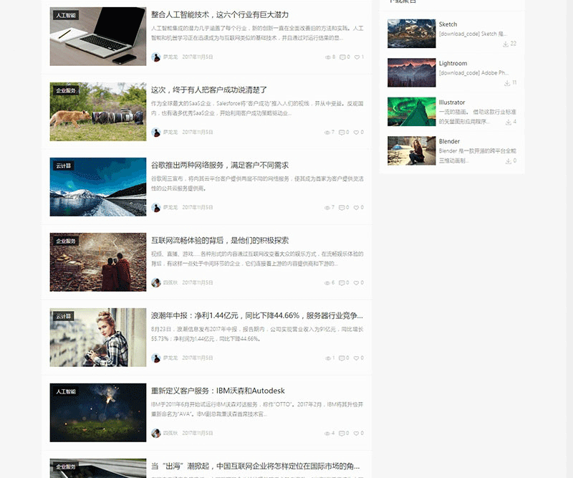This screenshot has height=478, width=573.
Task: Click 云计算 tag on woman with camera thumbnail
Action: click(64, 316)
